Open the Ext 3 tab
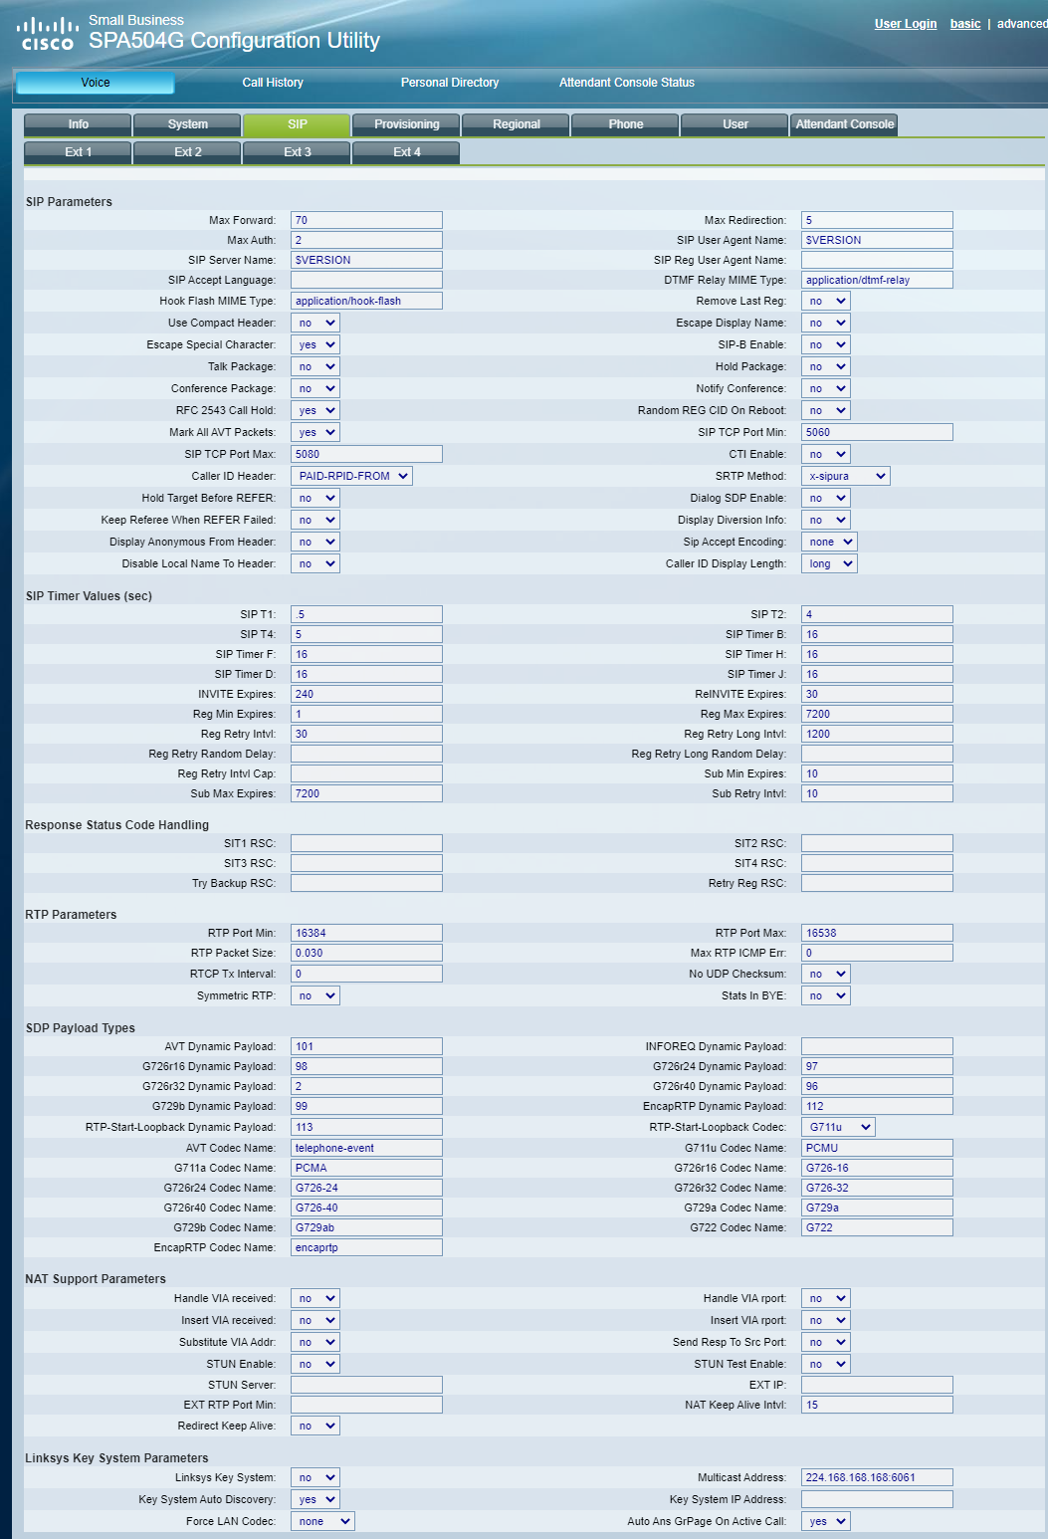Image resolution: width=1048 pixels, height=1539 pixels. pyautogui.click(x=297, y=152)
